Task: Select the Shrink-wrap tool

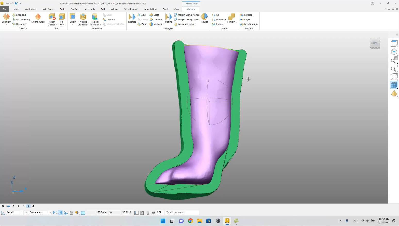Action: click(38, 19)
